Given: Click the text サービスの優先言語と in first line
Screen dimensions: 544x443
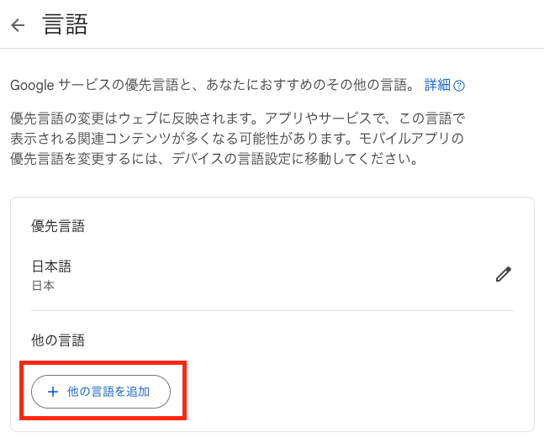Looking at the screenshot, I should 130,85.
